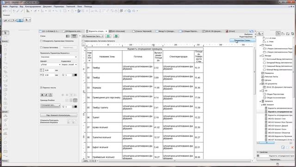Click the second green icon beside the scheme dropdown
296x167 pixels.
[116, 36]
